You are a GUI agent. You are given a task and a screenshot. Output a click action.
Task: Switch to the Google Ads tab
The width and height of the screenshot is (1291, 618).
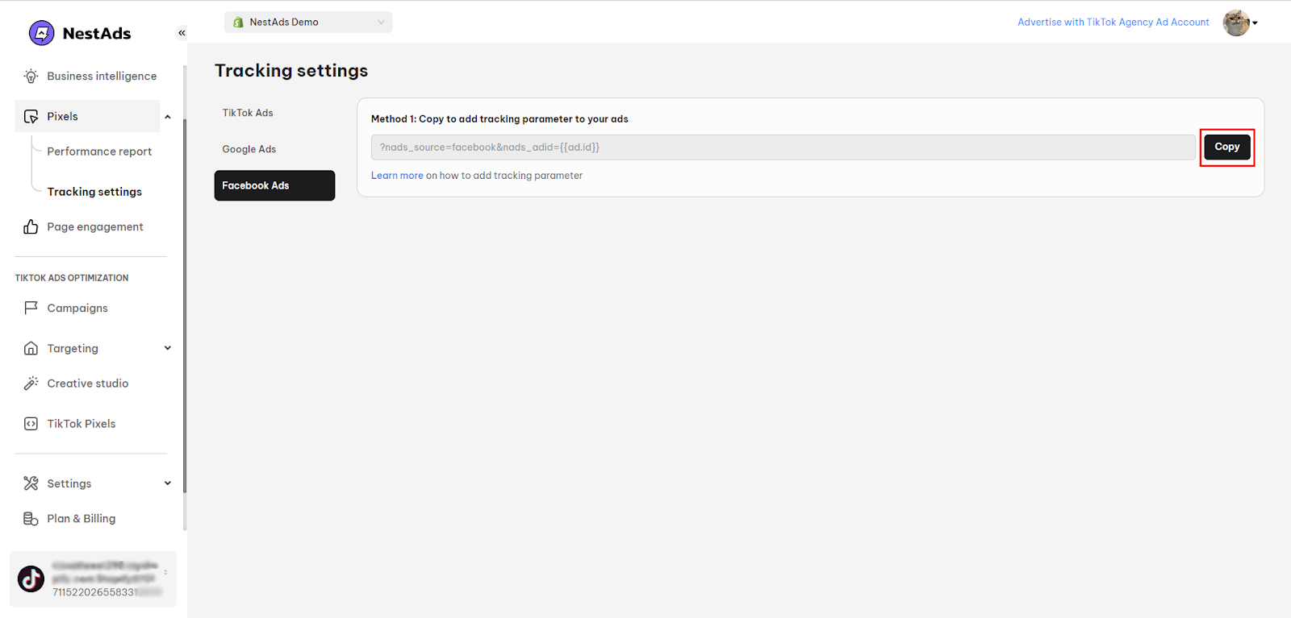(x=249, y=149)
